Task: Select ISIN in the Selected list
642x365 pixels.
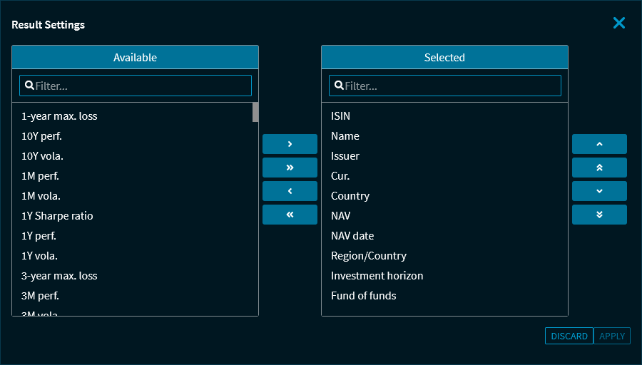Action: click(341, 116)
